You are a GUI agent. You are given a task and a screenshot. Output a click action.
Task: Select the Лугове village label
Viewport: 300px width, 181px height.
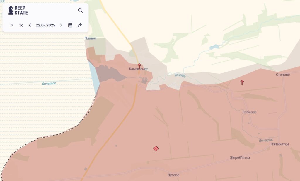coord(173,175)
